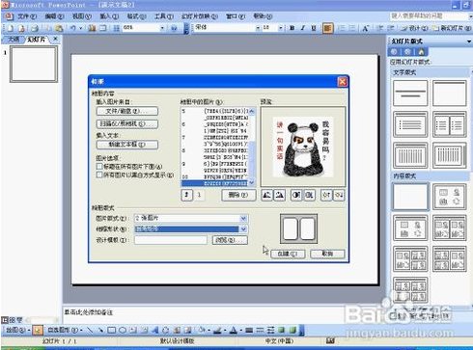
Task: Decrease picture contrast in album dialog
Action: 309,195
